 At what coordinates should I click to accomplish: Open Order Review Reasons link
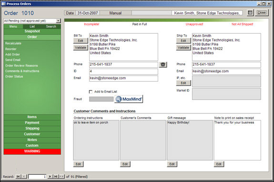pyautogui.click(x=21, y=66)
